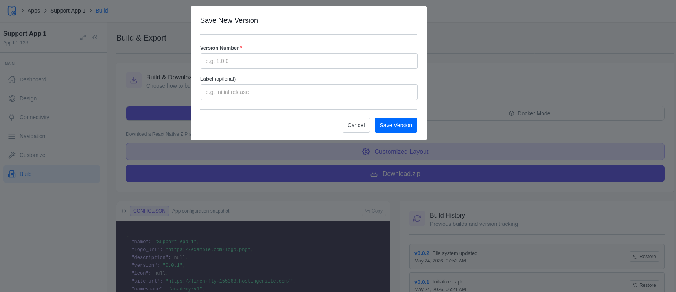This screenshot has height=292, width=676.
Task: Switch to Docker Mode
Action: pos(530,113)
